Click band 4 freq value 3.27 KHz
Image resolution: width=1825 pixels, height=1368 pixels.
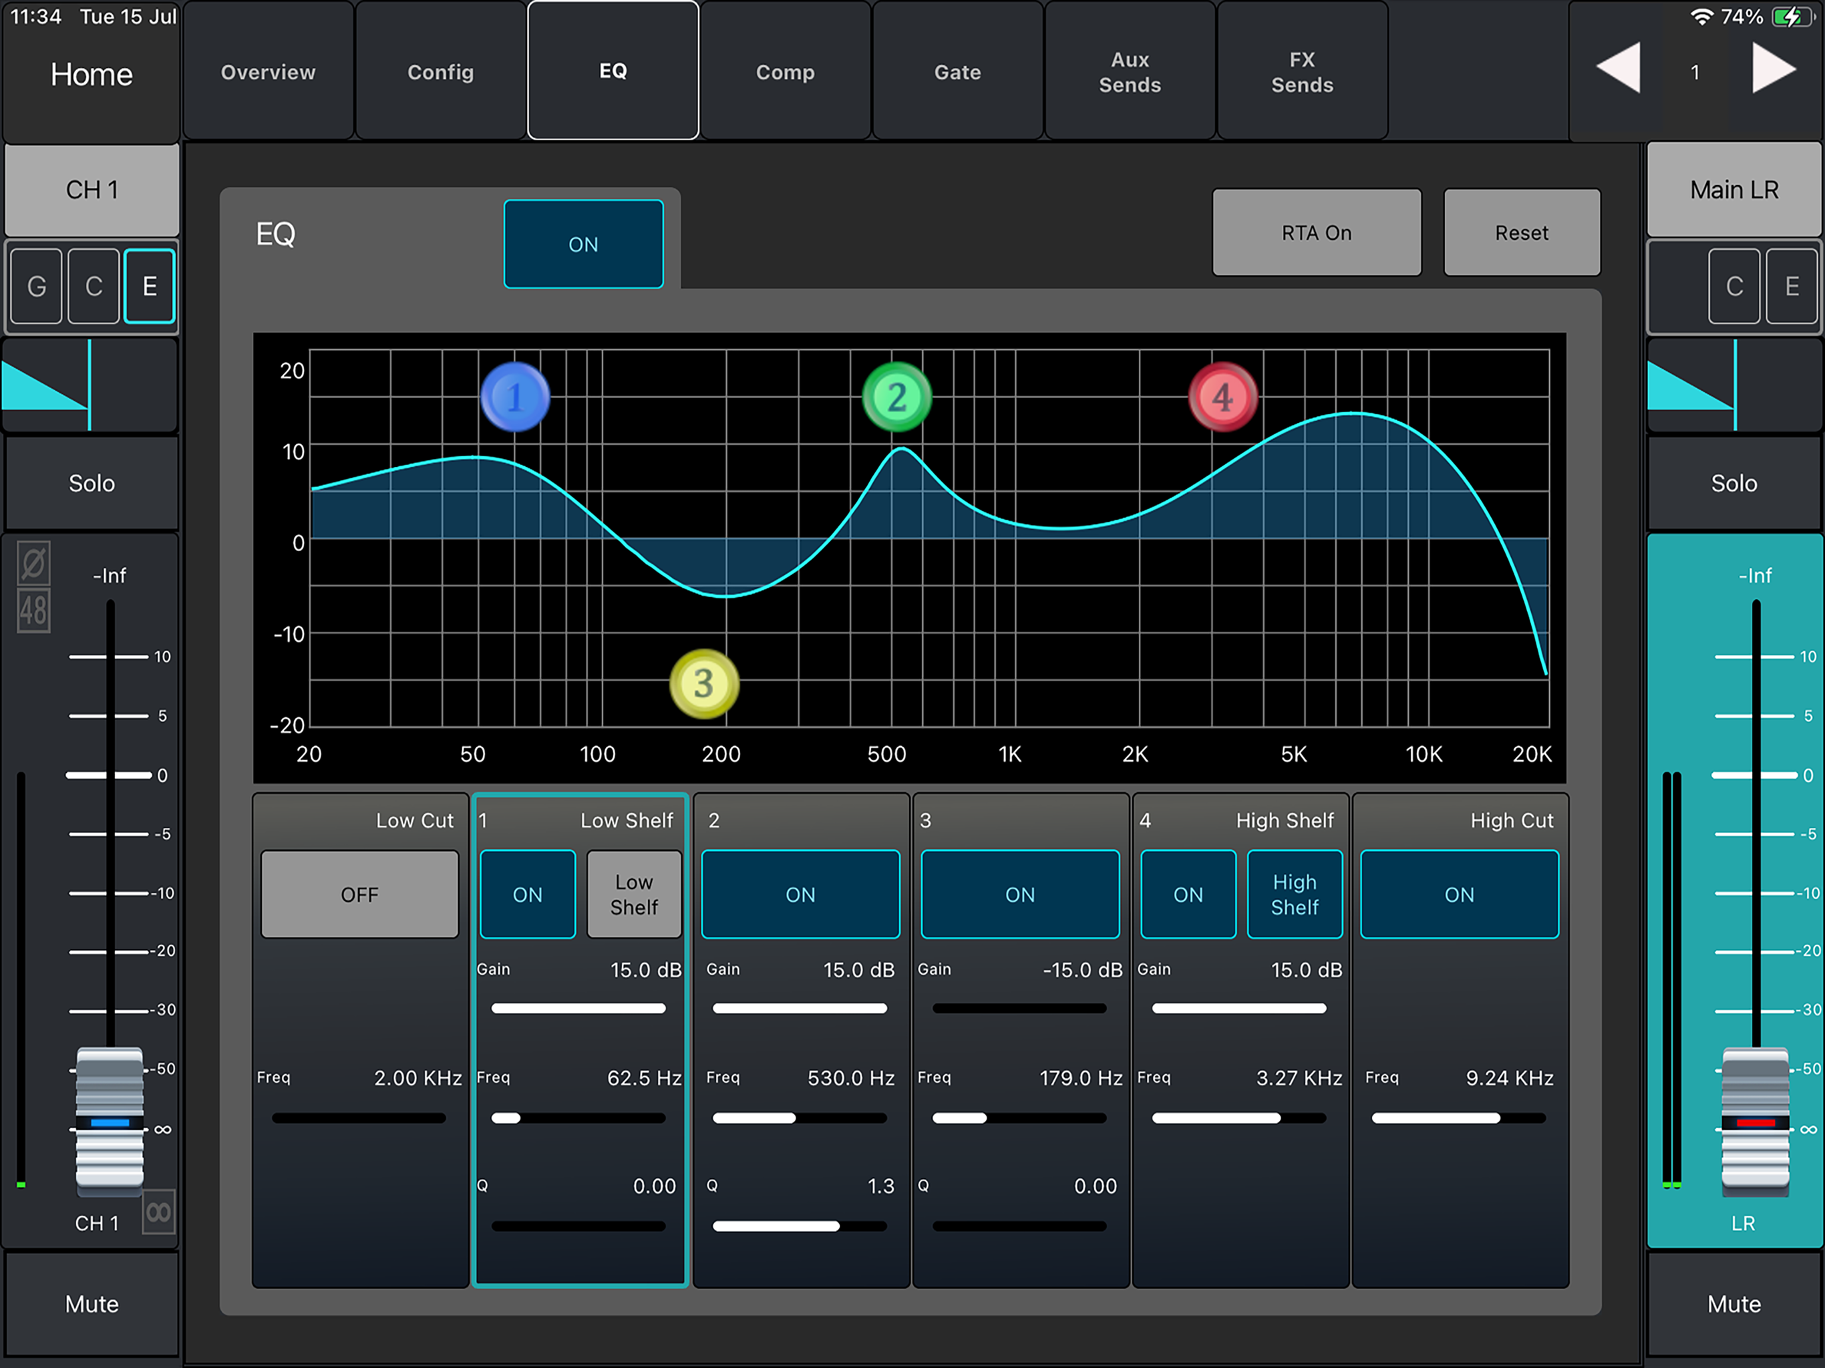[1299, 1077]
